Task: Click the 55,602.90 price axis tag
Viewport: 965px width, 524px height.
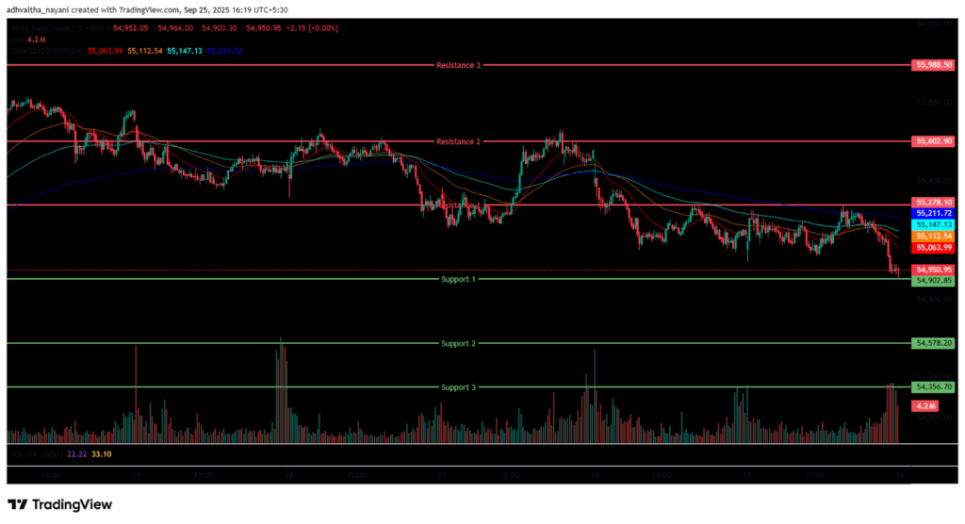Action: 934,141
